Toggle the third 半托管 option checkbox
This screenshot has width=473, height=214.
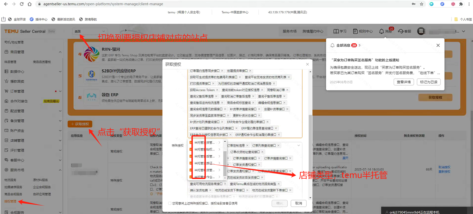point(191,156)
